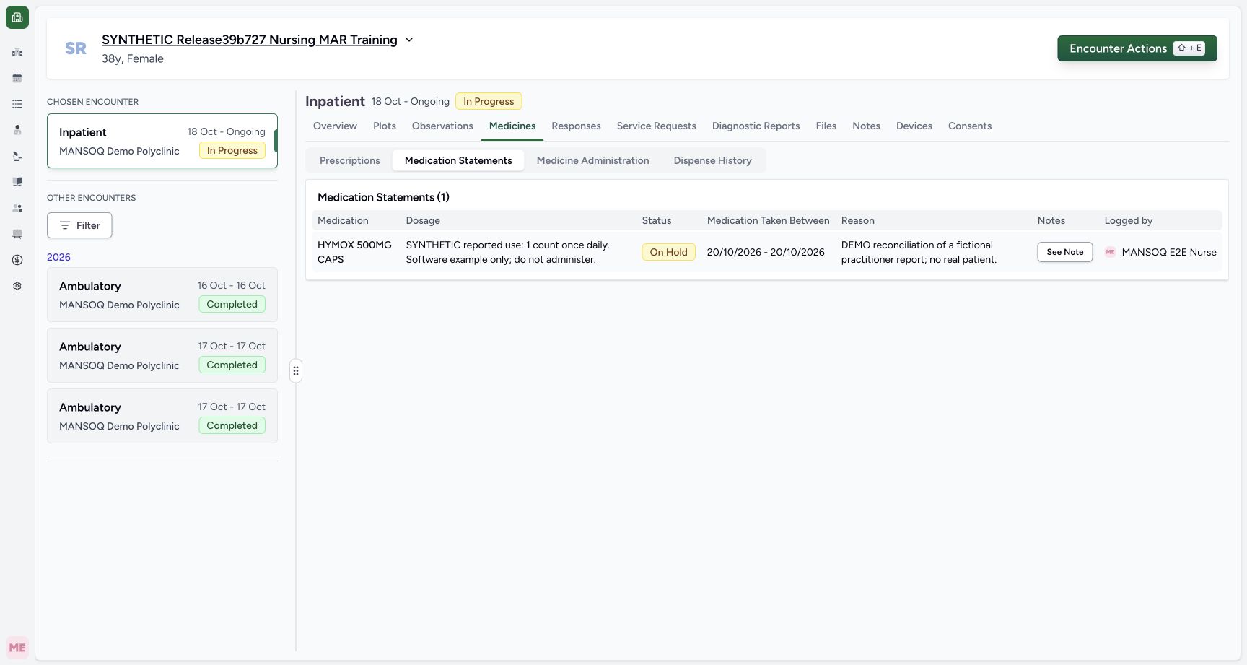Click ME avatar beside MANSOQ E2E Nurse
This screenshot has height=665, width=1247.
coord(1110,252)
